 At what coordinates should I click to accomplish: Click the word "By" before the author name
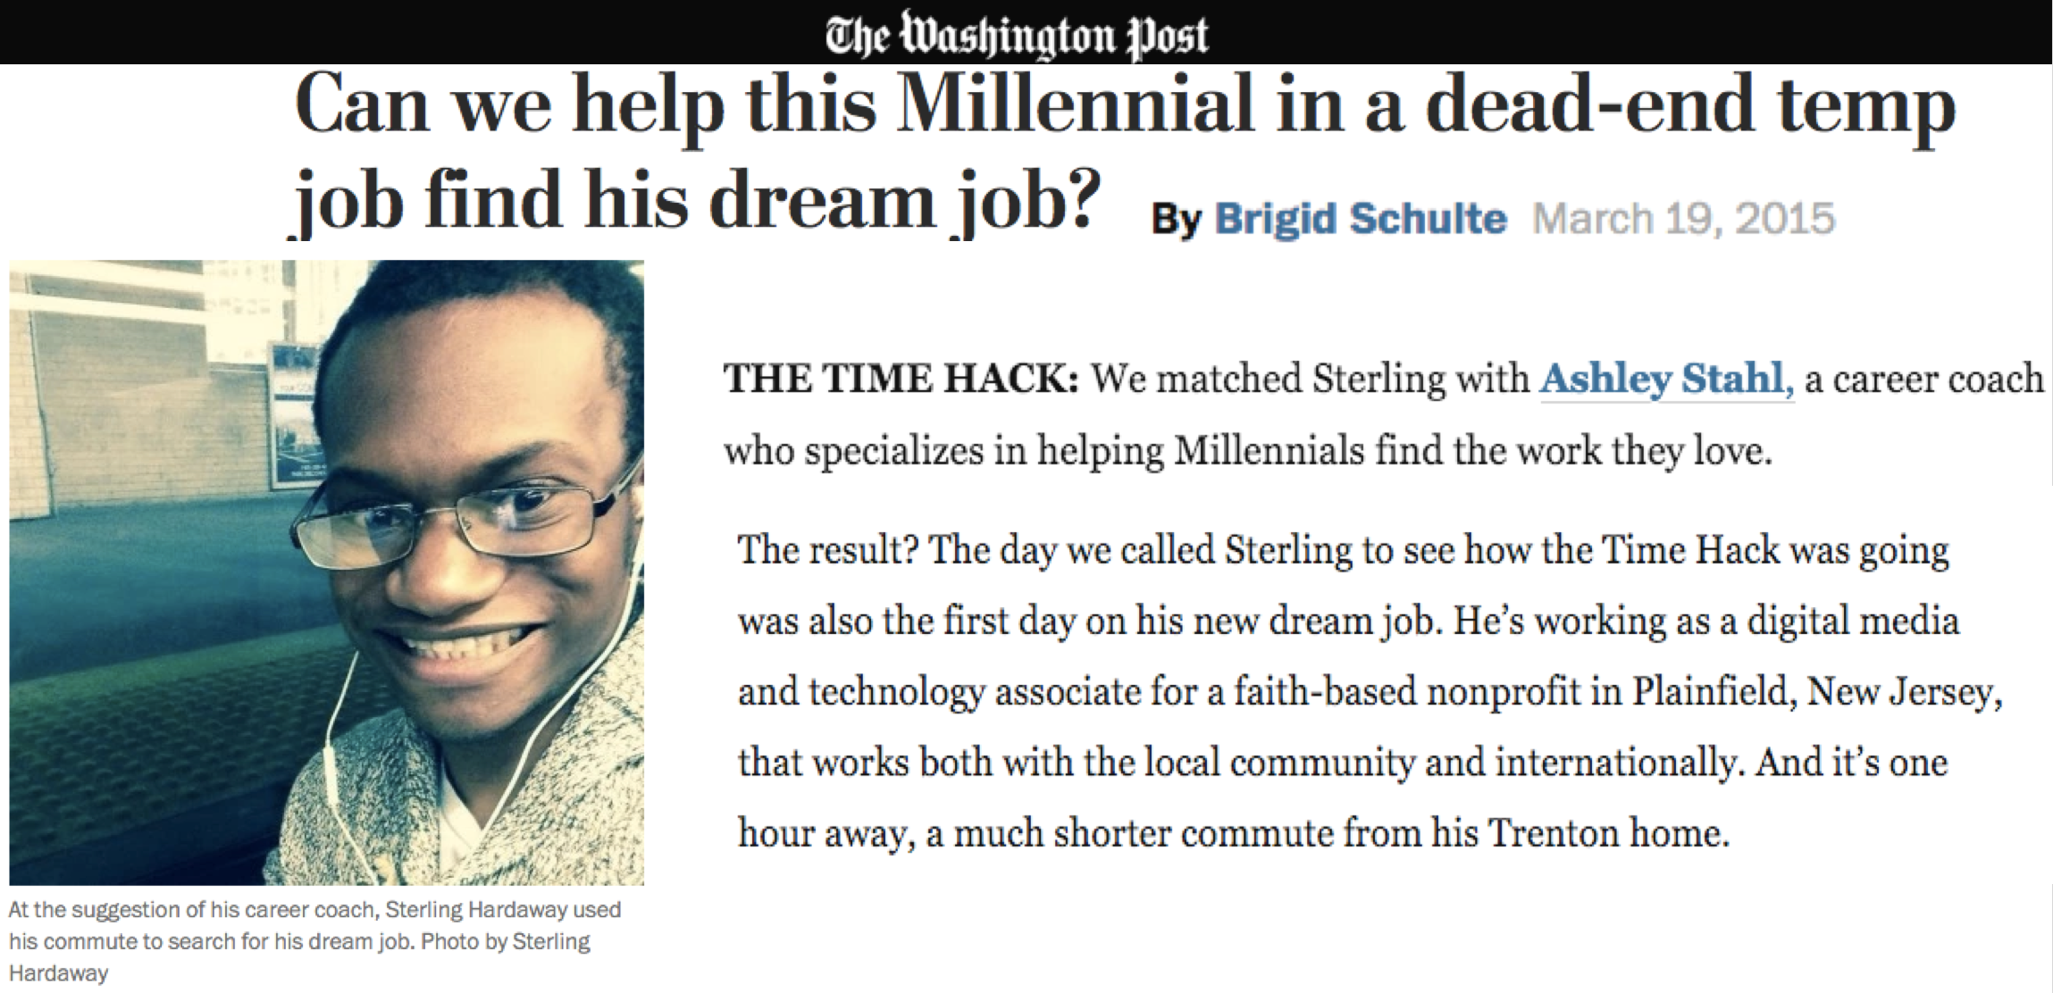pyautogui.click(x=1176, y=221)
